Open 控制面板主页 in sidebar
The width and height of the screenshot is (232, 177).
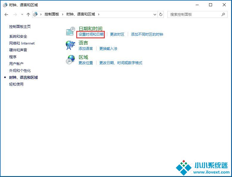20,27
